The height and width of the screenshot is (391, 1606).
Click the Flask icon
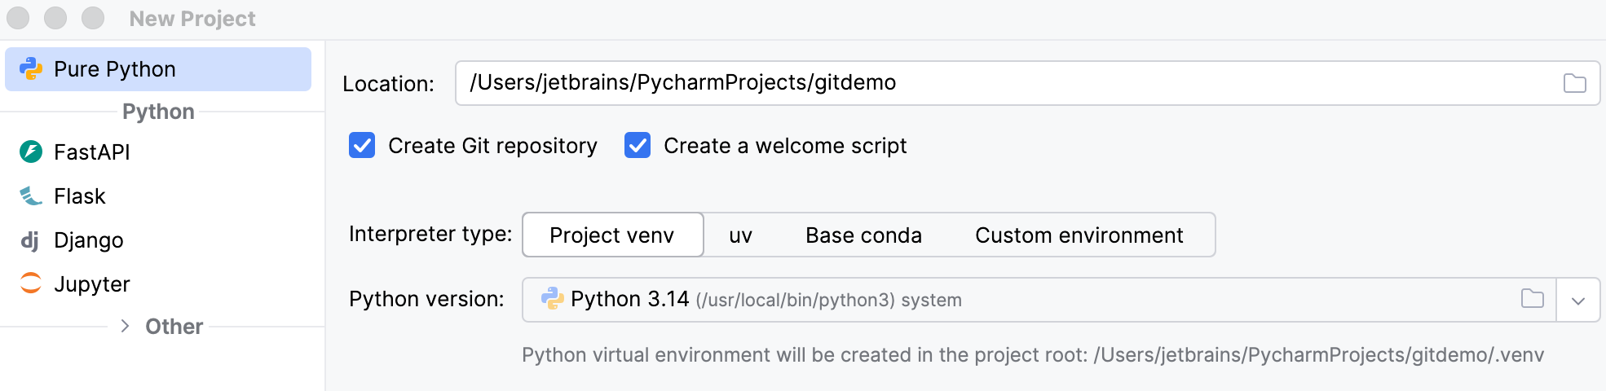(31, 195)
